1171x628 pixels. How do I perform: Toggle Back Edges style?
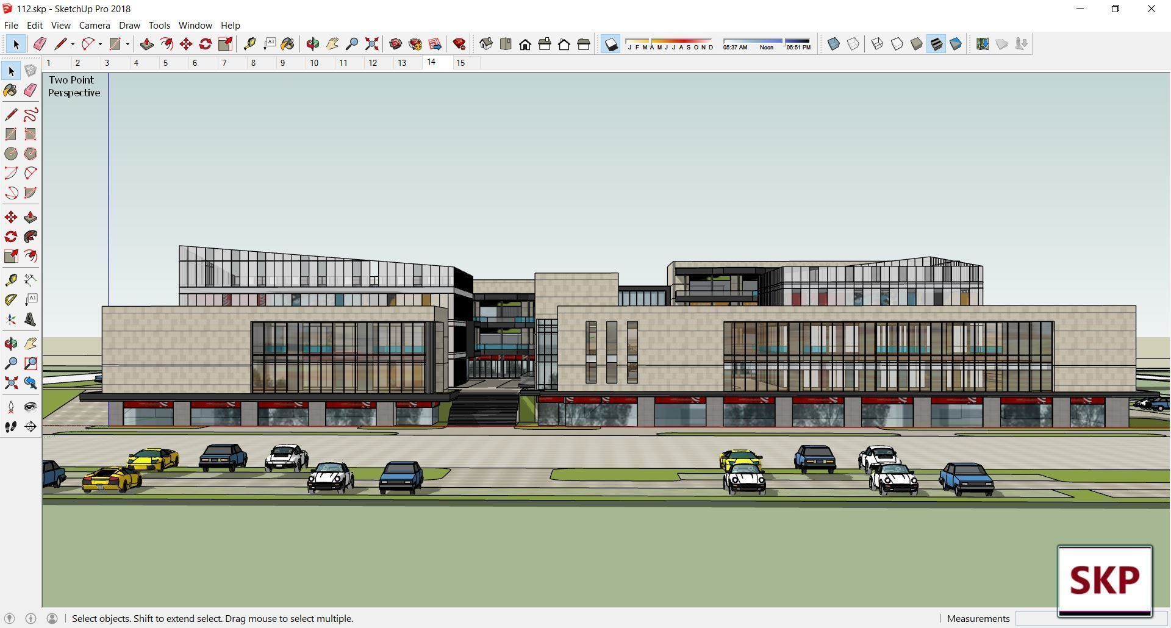(853, 44)
